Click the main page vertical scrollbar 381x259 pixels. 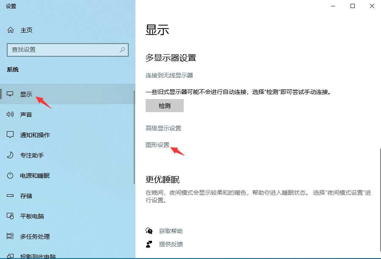380,200
